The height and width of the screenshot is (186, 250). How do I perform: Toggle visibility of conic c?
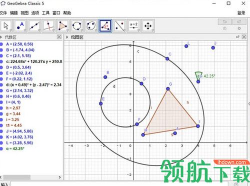click(1, 61)
